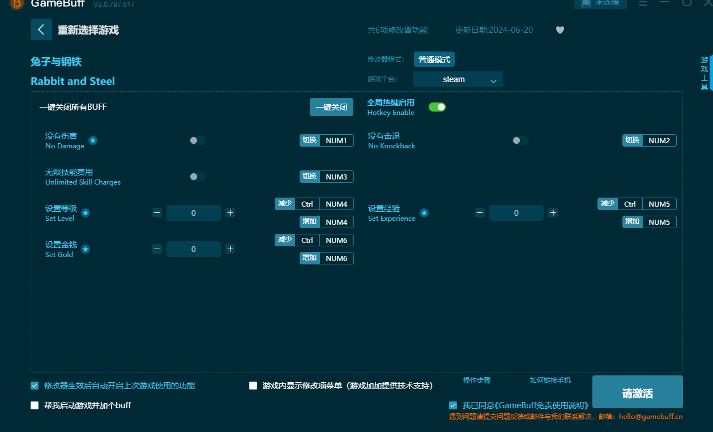Click the 一键关闭所有BUFF label
Screen dimensions: 713x432
tap(73, 107)
